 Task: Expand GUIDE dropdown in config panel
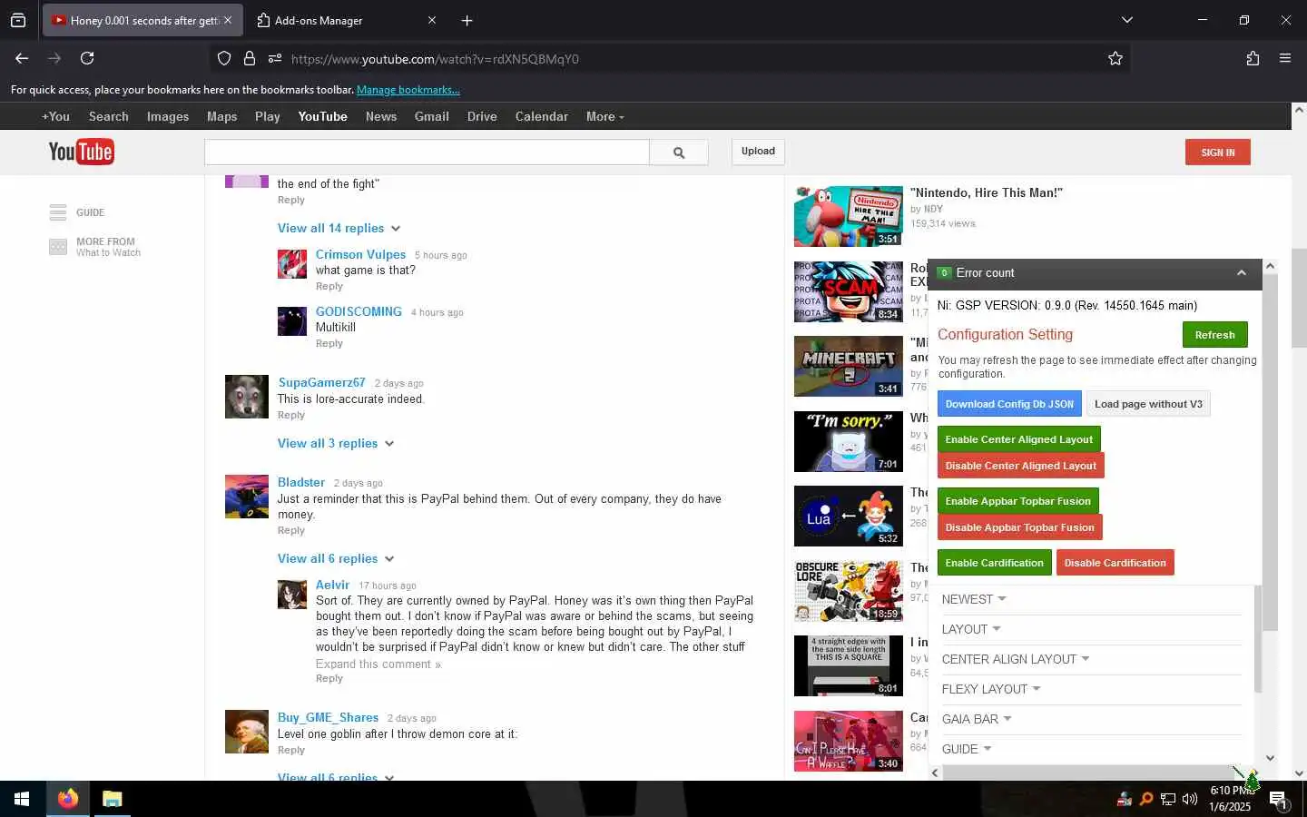tap(967, 749)
